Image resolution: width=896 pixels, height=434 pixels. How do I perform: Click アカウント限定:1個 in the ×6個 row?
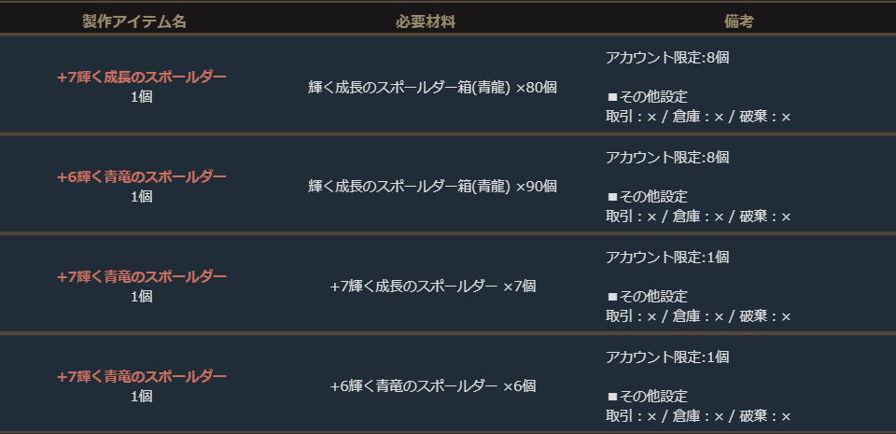point(666,357)
